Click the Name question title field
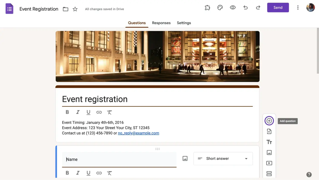 119,159
